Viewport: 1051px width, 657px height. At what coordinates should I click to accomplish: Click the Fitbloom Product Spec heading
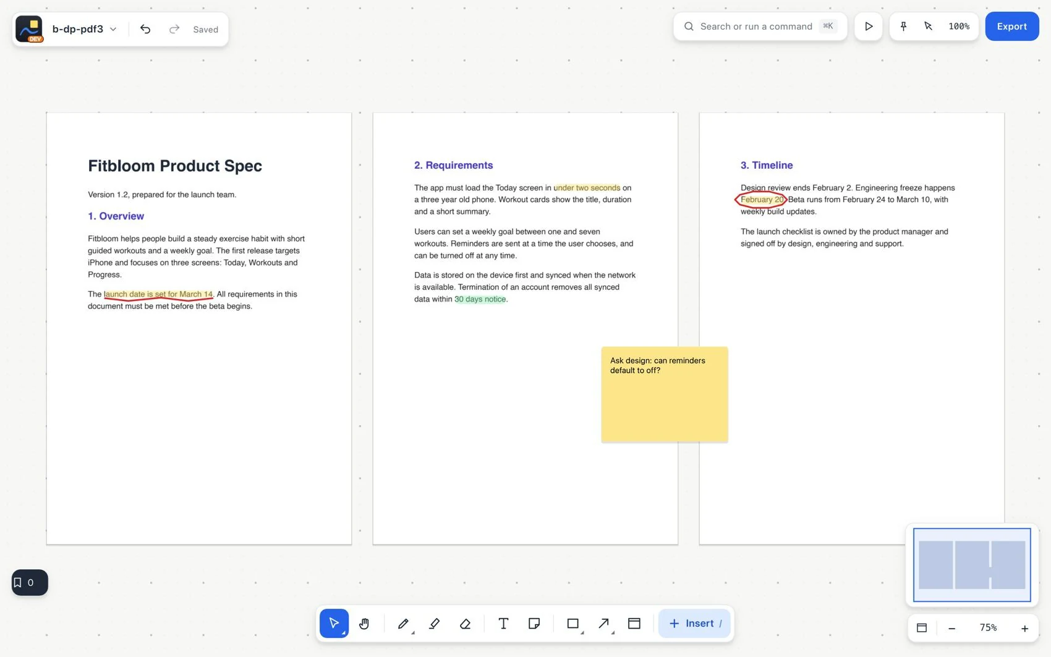pos(175,166)
